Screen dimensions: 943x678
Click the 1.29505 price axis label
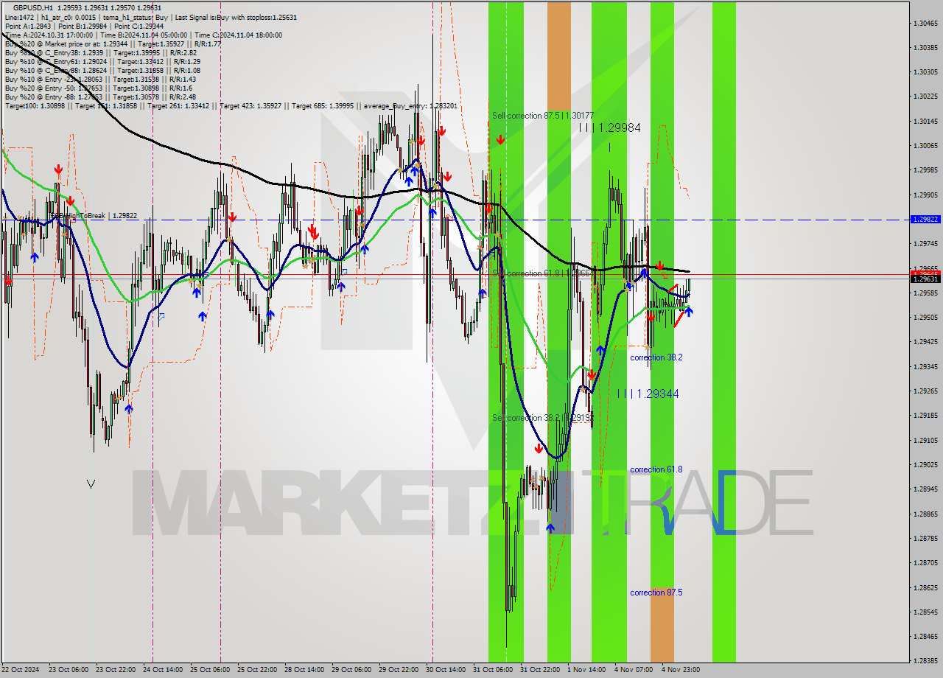tap(925, 317)
